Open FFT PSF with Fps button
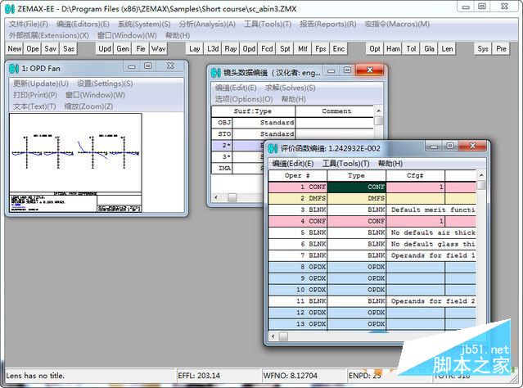Screen dimensions: 523x388 321,49
